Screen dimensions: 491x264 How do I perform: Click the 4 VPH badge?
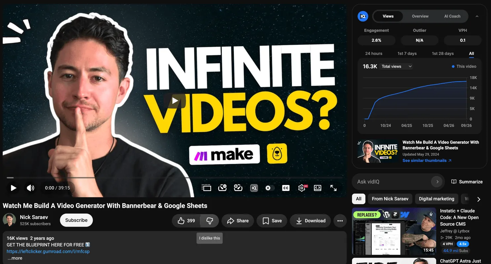coord(448,244)
